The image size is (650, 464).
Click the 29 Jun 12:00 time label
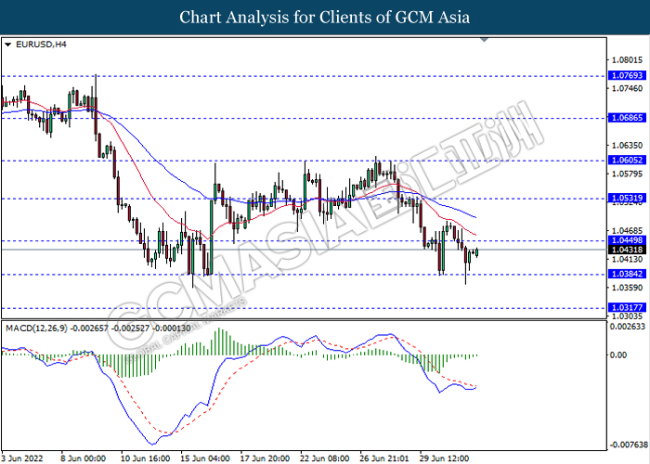[445, 458]
